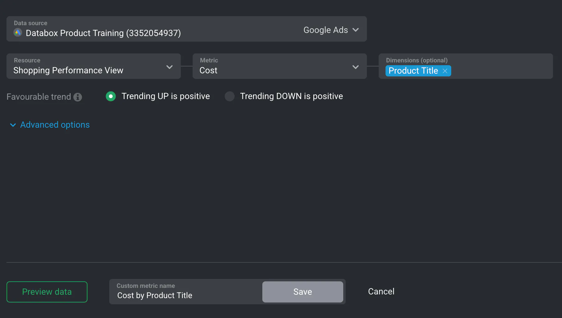Click the Google Ads chevron arrow
Viewport: 562px width, 318px height.
coord(356,30)
